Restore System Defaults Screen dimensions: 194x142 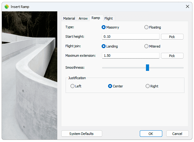coord(81,134)
